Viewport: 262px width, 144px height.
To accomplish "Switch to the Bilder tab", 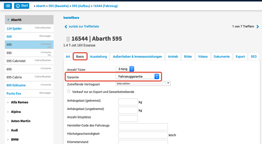I will click(188, 56).
